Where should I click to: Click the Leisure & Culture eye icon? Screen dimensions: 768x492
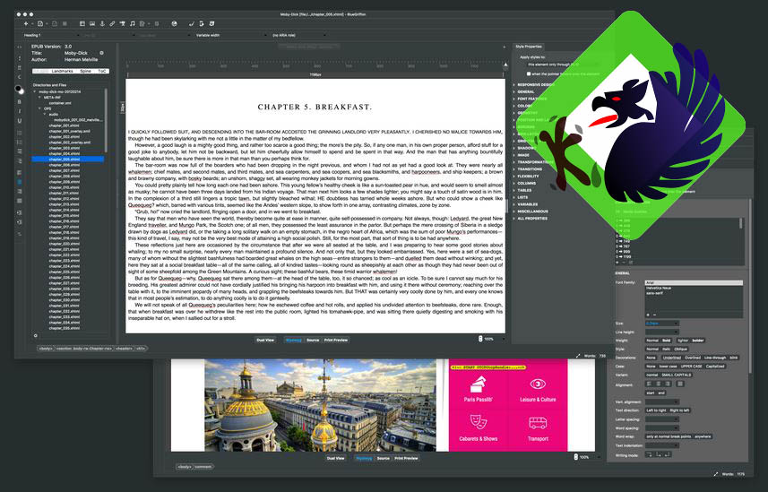[x=538, y=384]
